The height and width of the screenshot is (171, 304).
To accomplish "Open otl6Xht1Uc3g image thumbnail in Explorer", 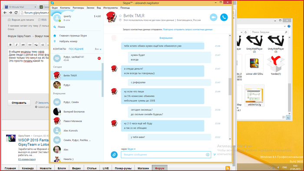I will [x=254, y=96].
